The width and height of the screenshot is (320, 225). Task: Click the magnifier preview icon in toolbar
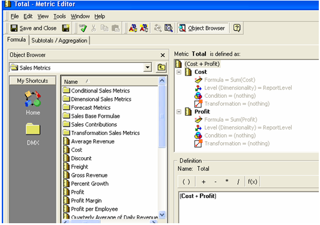point(169,28)
